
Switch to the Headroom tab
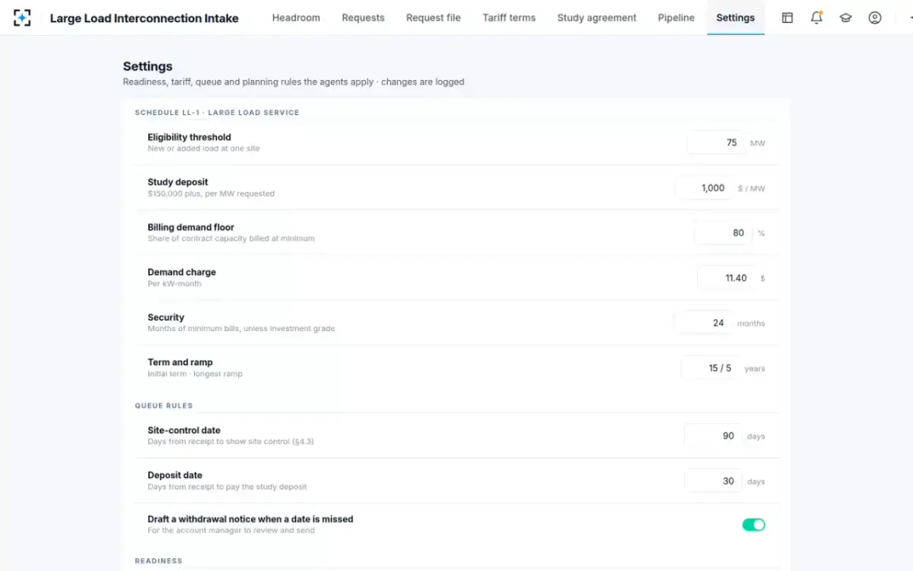click(x=296, y=18)
